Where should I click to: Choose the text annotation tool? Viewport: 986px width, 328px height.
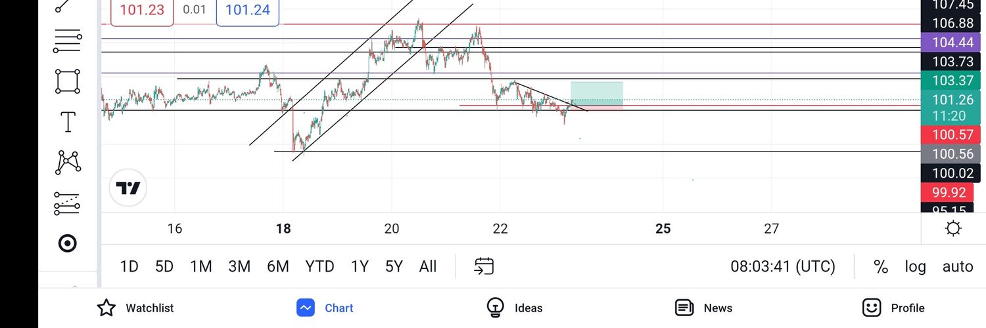[x=68, y=122]
